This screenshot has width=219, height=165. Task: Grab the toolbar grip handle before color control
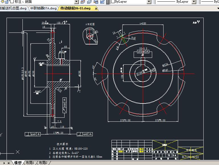click(108, 2)
